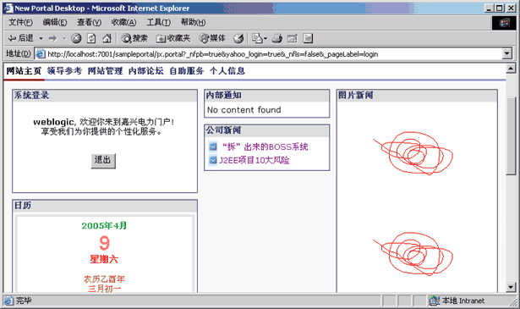Open the J2EE项目10大风险 news link
The image size is (520, 309).
tap(254, 160)
